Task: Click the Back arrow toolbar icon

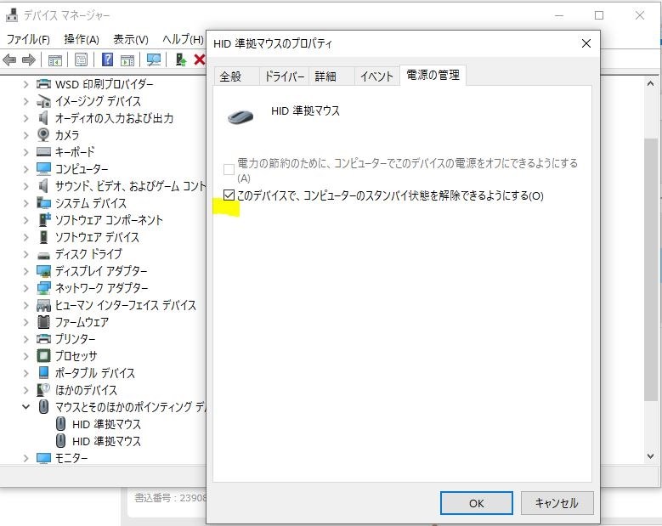Action: pos(9,60)
